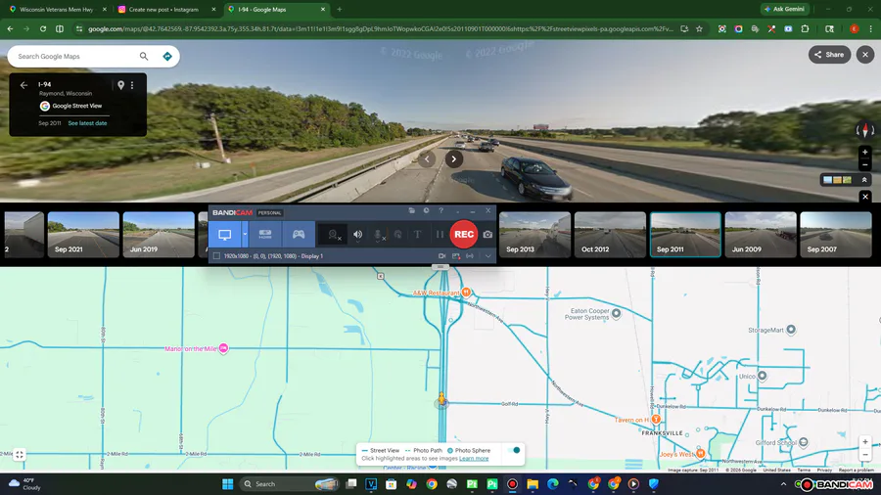Tick the checkbox beside 1920x1080 Display 1
881x495 pixels.
click(216, 256)
